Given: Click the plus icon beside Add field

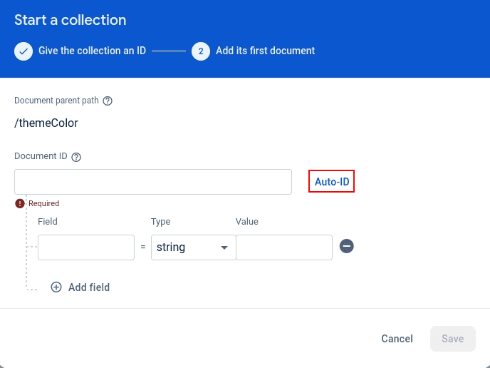Looking at the screenshot, I should pyautogui.click(x=56, y=287).
